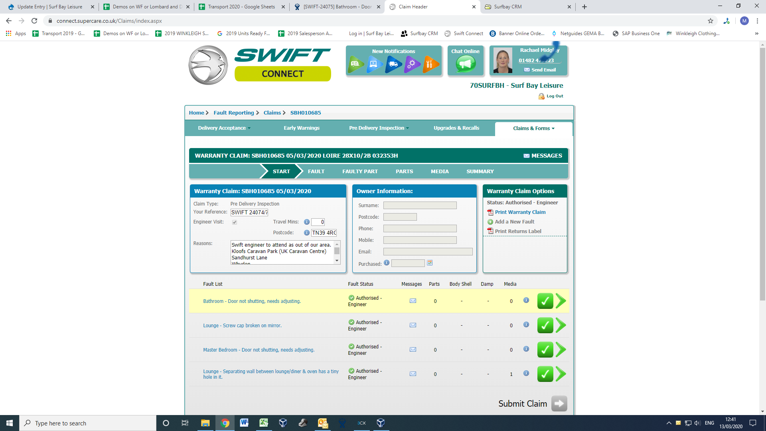Open the green caravan notifications icon
This screenshot has height=431, width=766.
coord(355,64)
